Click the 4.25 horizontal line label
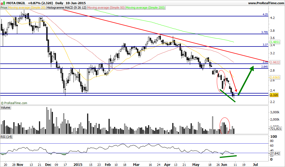 265,14
